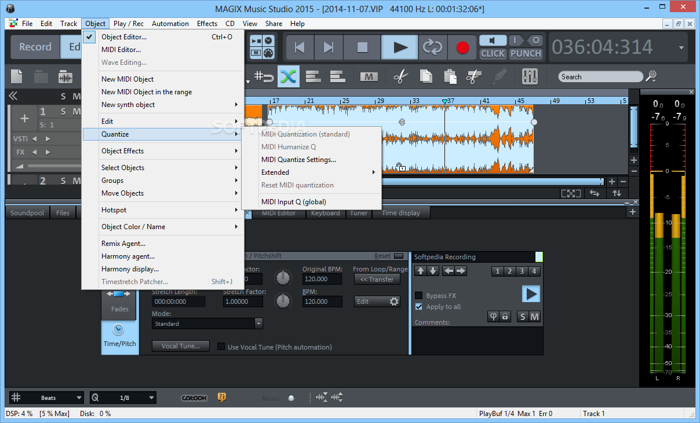Toggle the News indicator dot
This screenshot has height=423, width=700.
291,398
